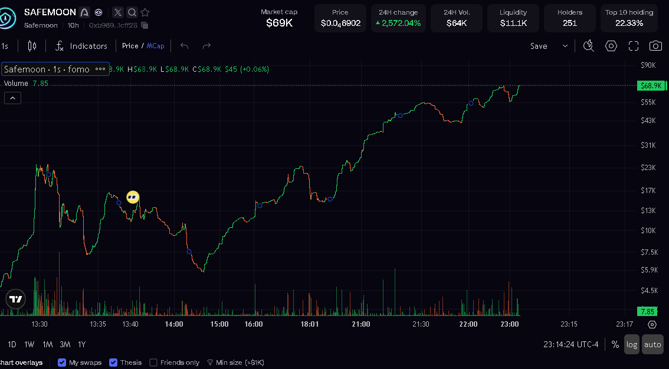Click the 10h token age label
The image size is (669, 369).
point(73,25)
